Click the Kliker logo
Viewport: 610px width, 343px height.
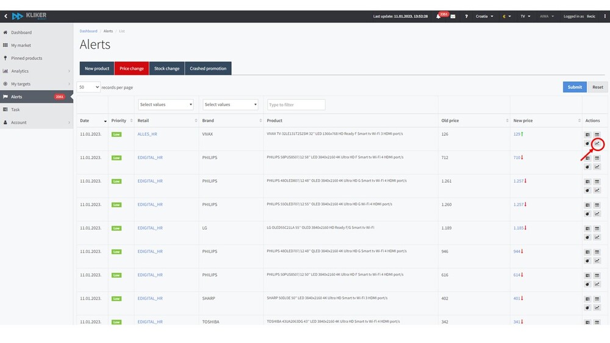tap(29, 16)
